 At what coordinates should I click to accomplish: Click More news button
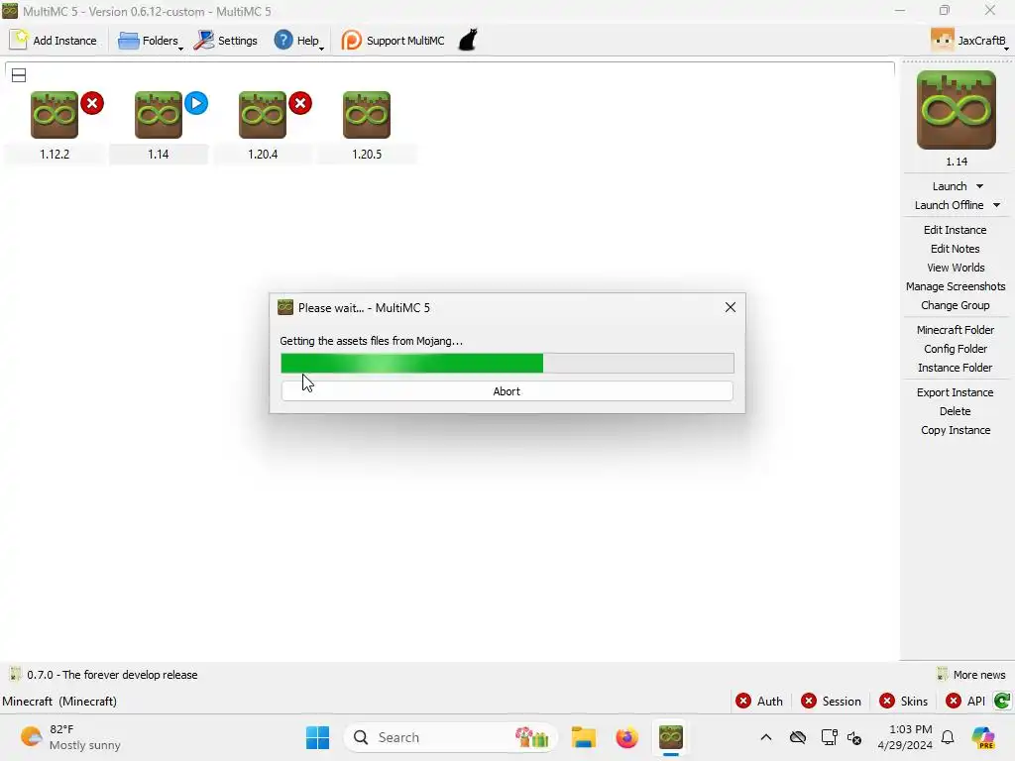971,674
